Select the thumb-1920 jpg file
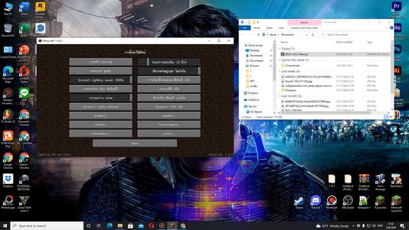The image size is (409, 230). pyautogui.click(x=335, y=81)
